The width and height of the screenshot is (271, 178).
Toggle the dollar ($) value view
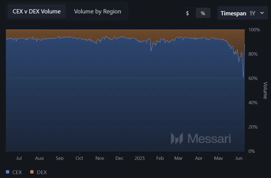pyautogui.click(x=187, y=13)
